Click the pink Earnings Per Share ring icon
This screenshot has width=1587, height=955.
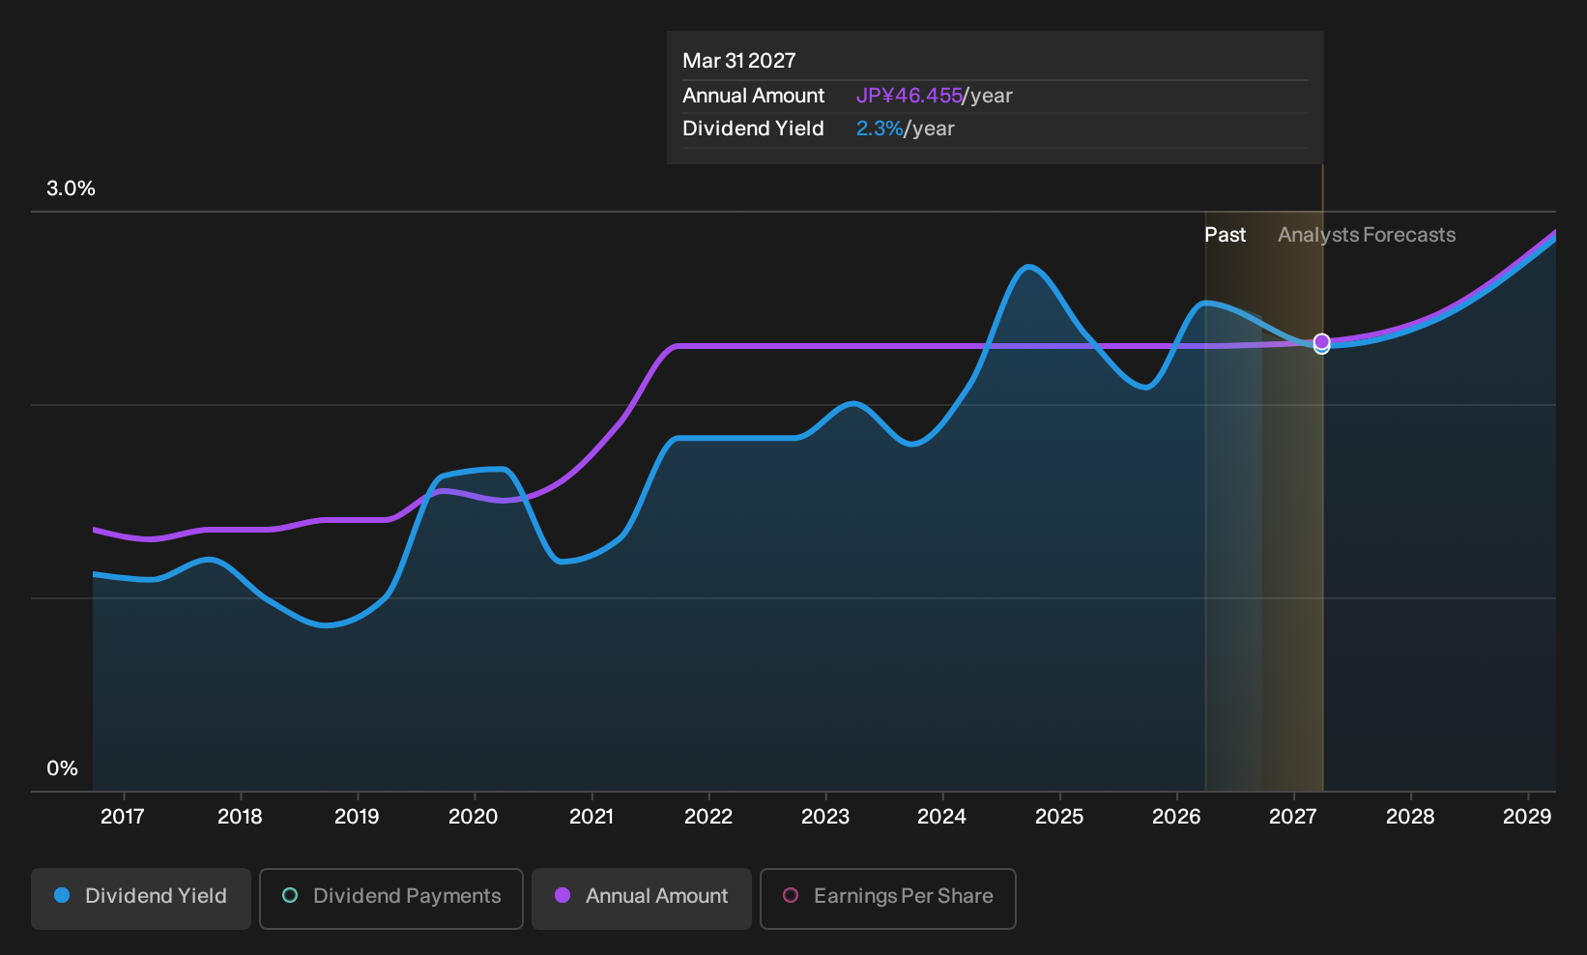[791, 895]
